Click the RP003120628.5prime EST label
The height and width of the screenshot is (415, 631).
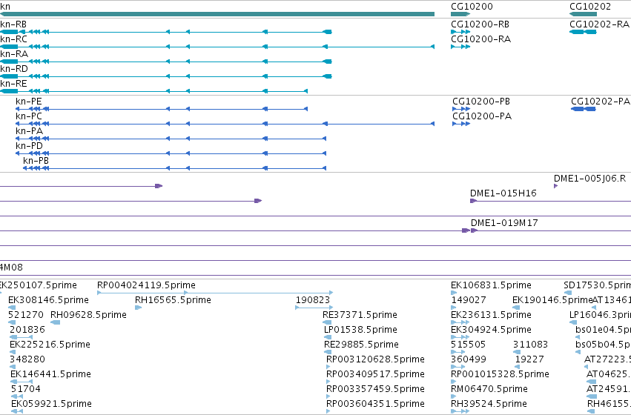[x=375, y=360]
